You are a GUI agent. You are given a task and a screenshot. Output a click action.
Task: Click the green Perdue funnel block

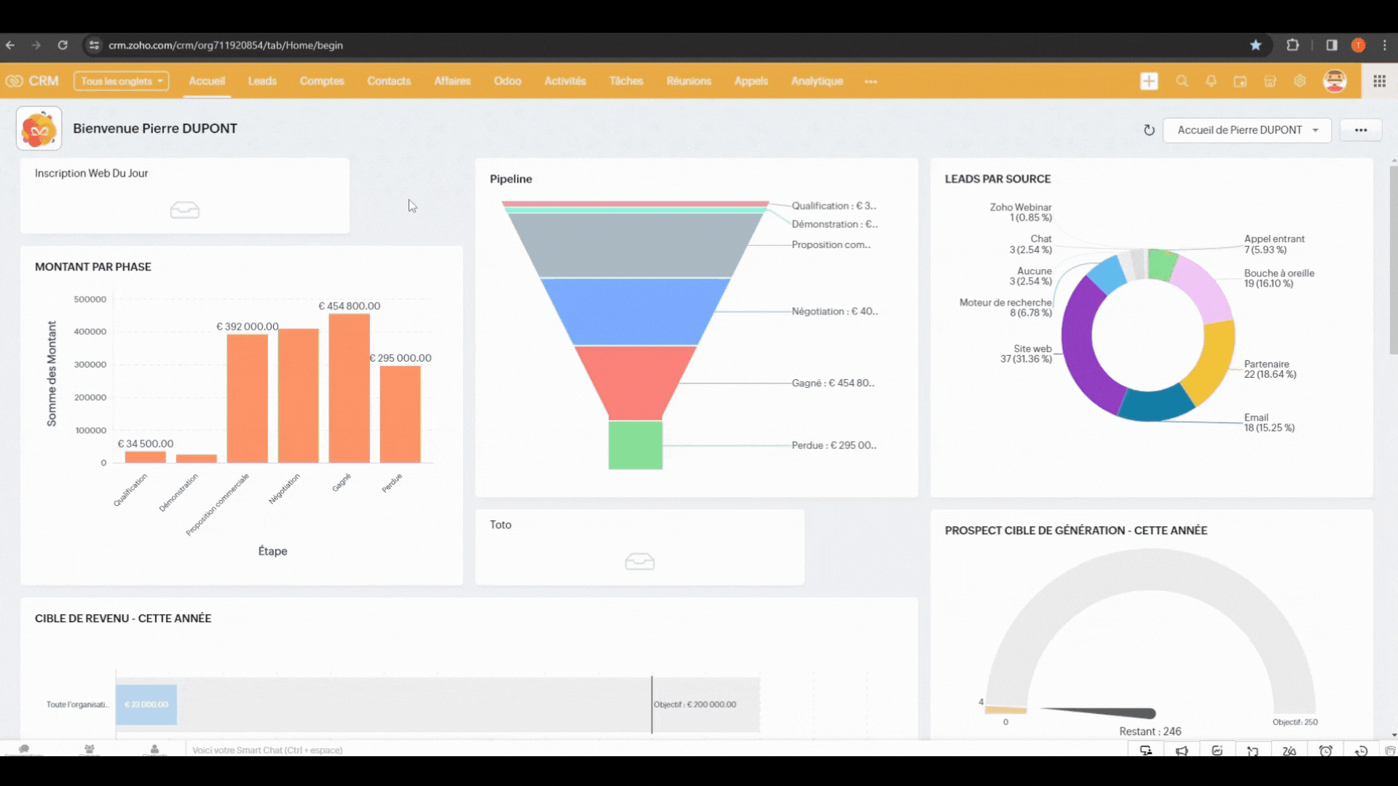[636, 445]
